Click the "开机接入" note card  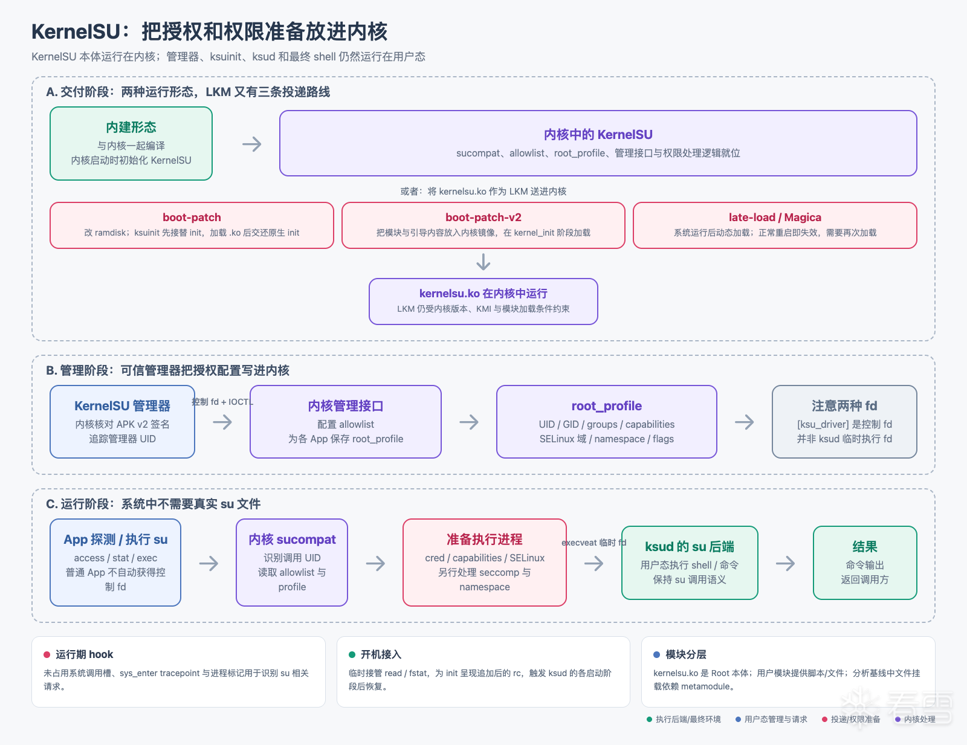(x=483, y=672)
